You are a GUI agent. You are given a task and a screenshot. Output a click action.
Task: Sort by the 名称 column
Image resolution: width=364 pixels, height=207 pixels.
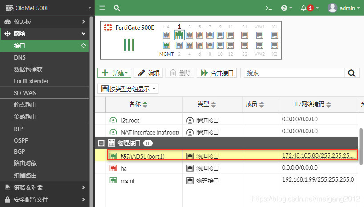coord(144,104)
